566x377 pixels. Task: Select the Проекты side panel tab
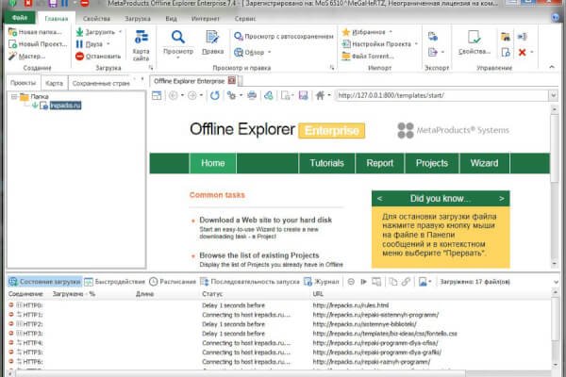click(23, 83)
